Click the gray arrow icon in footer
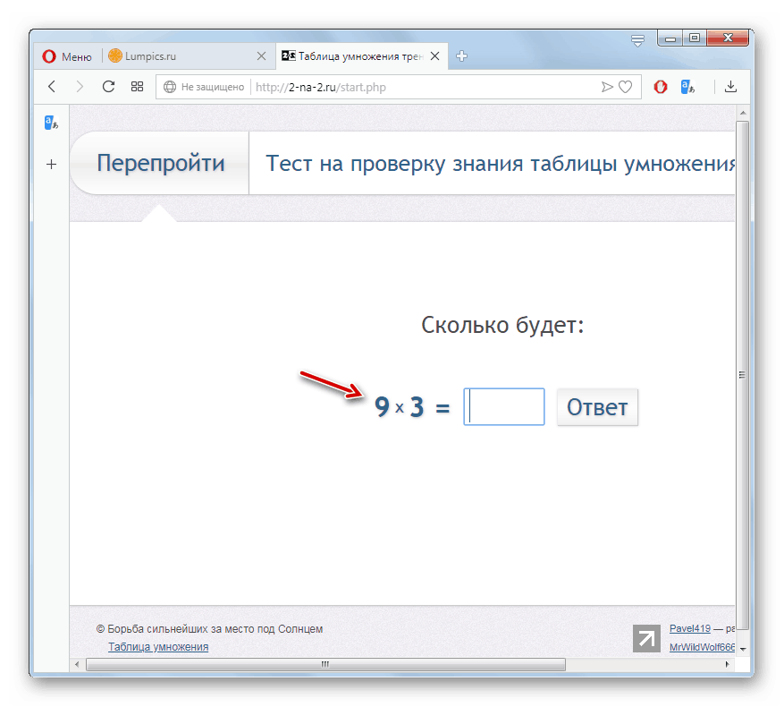The image size is (784, 707). [x=646, y=638]
